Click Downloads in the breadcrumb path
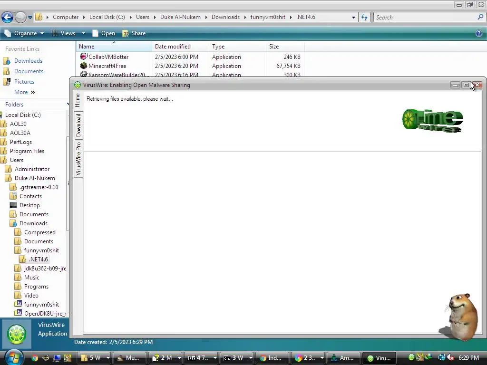487x365 pixels. [225, 17]
